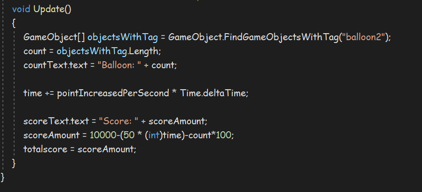
Task: Click Length property on count line
Action: click(143, 51)
